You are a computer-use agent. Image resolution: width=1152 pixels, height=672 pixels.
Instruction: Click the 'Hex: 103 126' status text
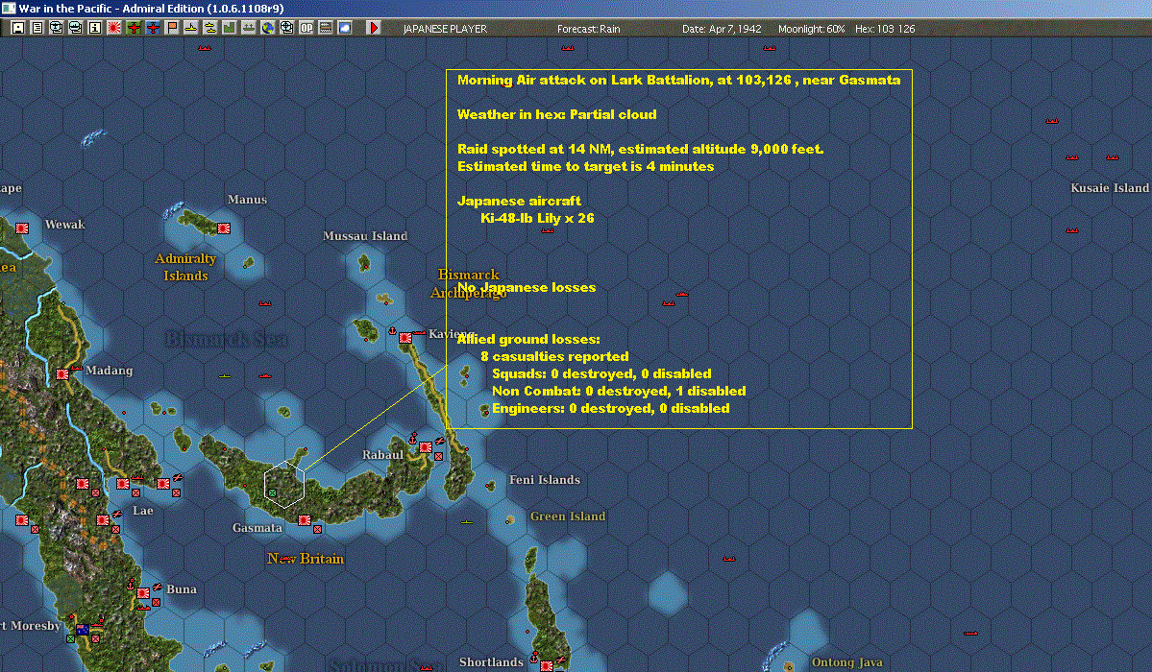(885, 29)
